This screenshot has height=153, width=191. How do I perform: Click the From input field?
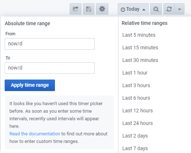click(x=50, y=44)
